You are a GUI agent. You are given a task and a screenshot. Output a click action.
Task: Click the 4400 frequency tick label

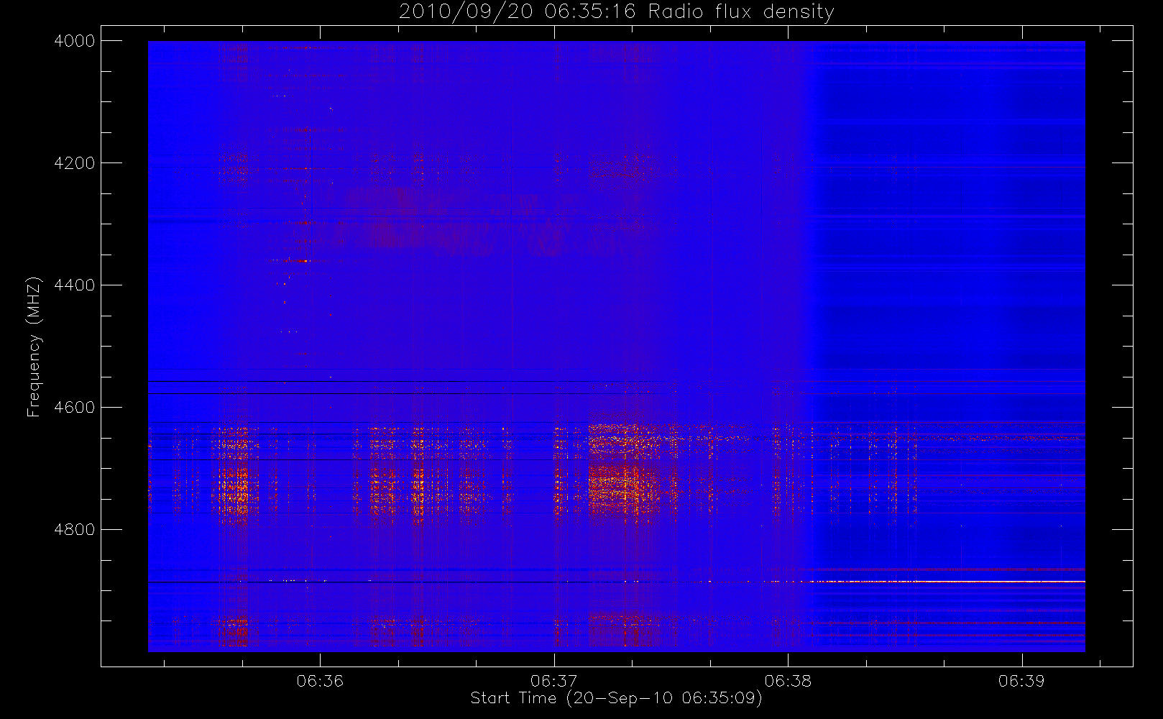(x=75, y=285)
